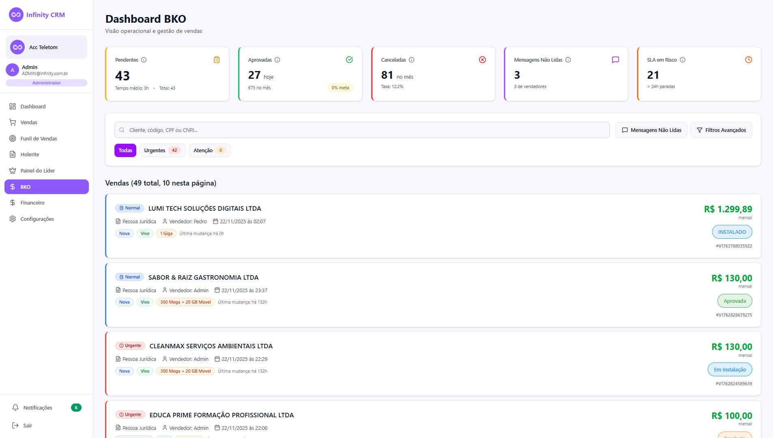Switch to the Urgentes filter tab
This screenshot has width=773, height=438.
(162, 151)
